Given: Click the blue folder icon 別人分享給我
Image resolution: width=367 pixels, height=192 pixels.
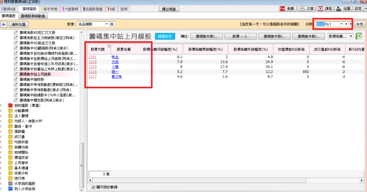Looking at the screenshot, I should [10, 189].
